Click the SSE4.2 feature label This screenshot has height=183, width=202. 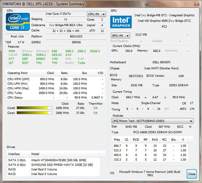[41, 55]
